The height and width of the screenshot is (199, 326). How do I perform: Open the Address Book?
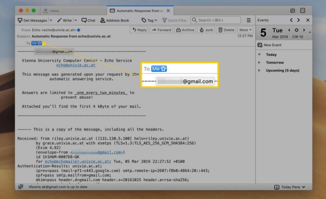point(115,20)
